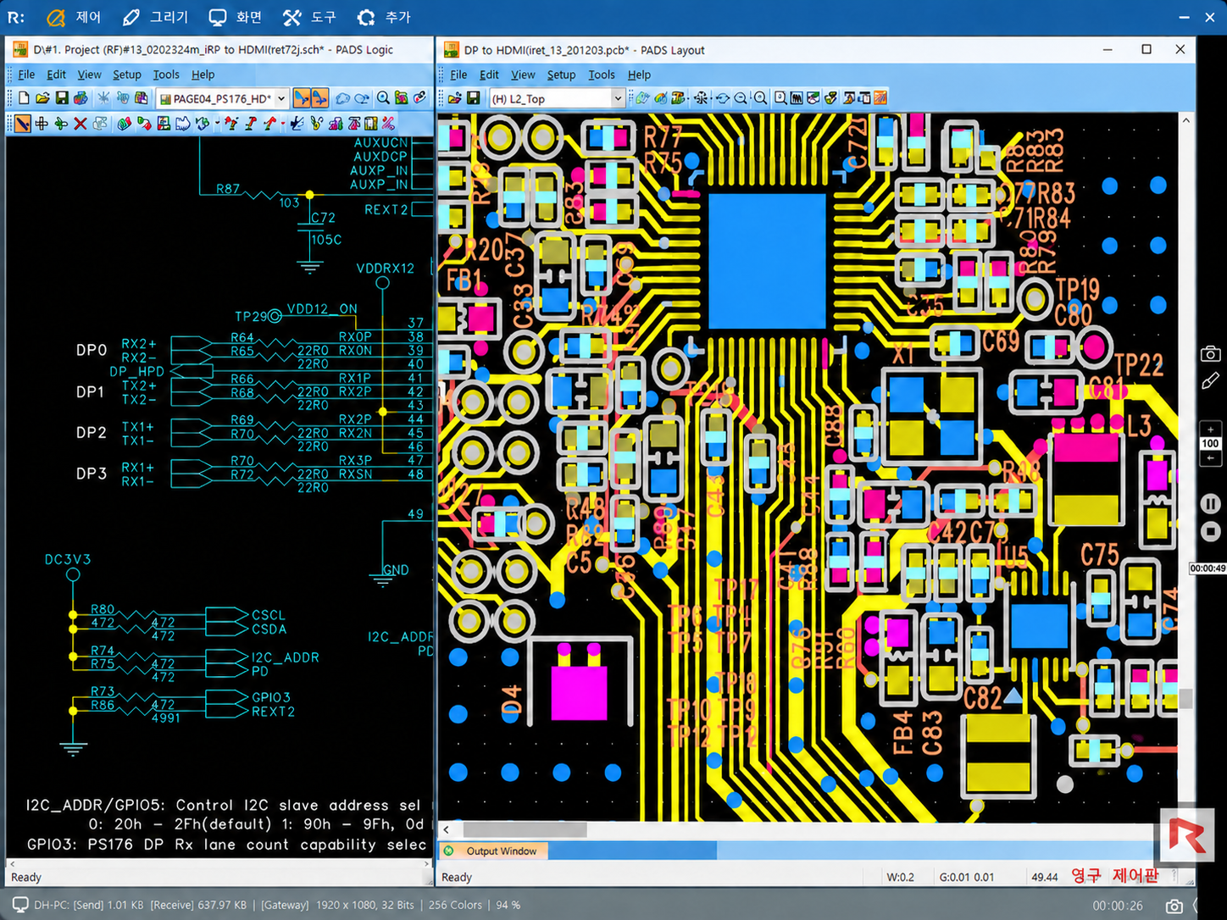This screenshot has width=1227, height=920.
Task: Open the small dropdown arrow in the Logic design toolbar
Action: click(x=217, y=124)
